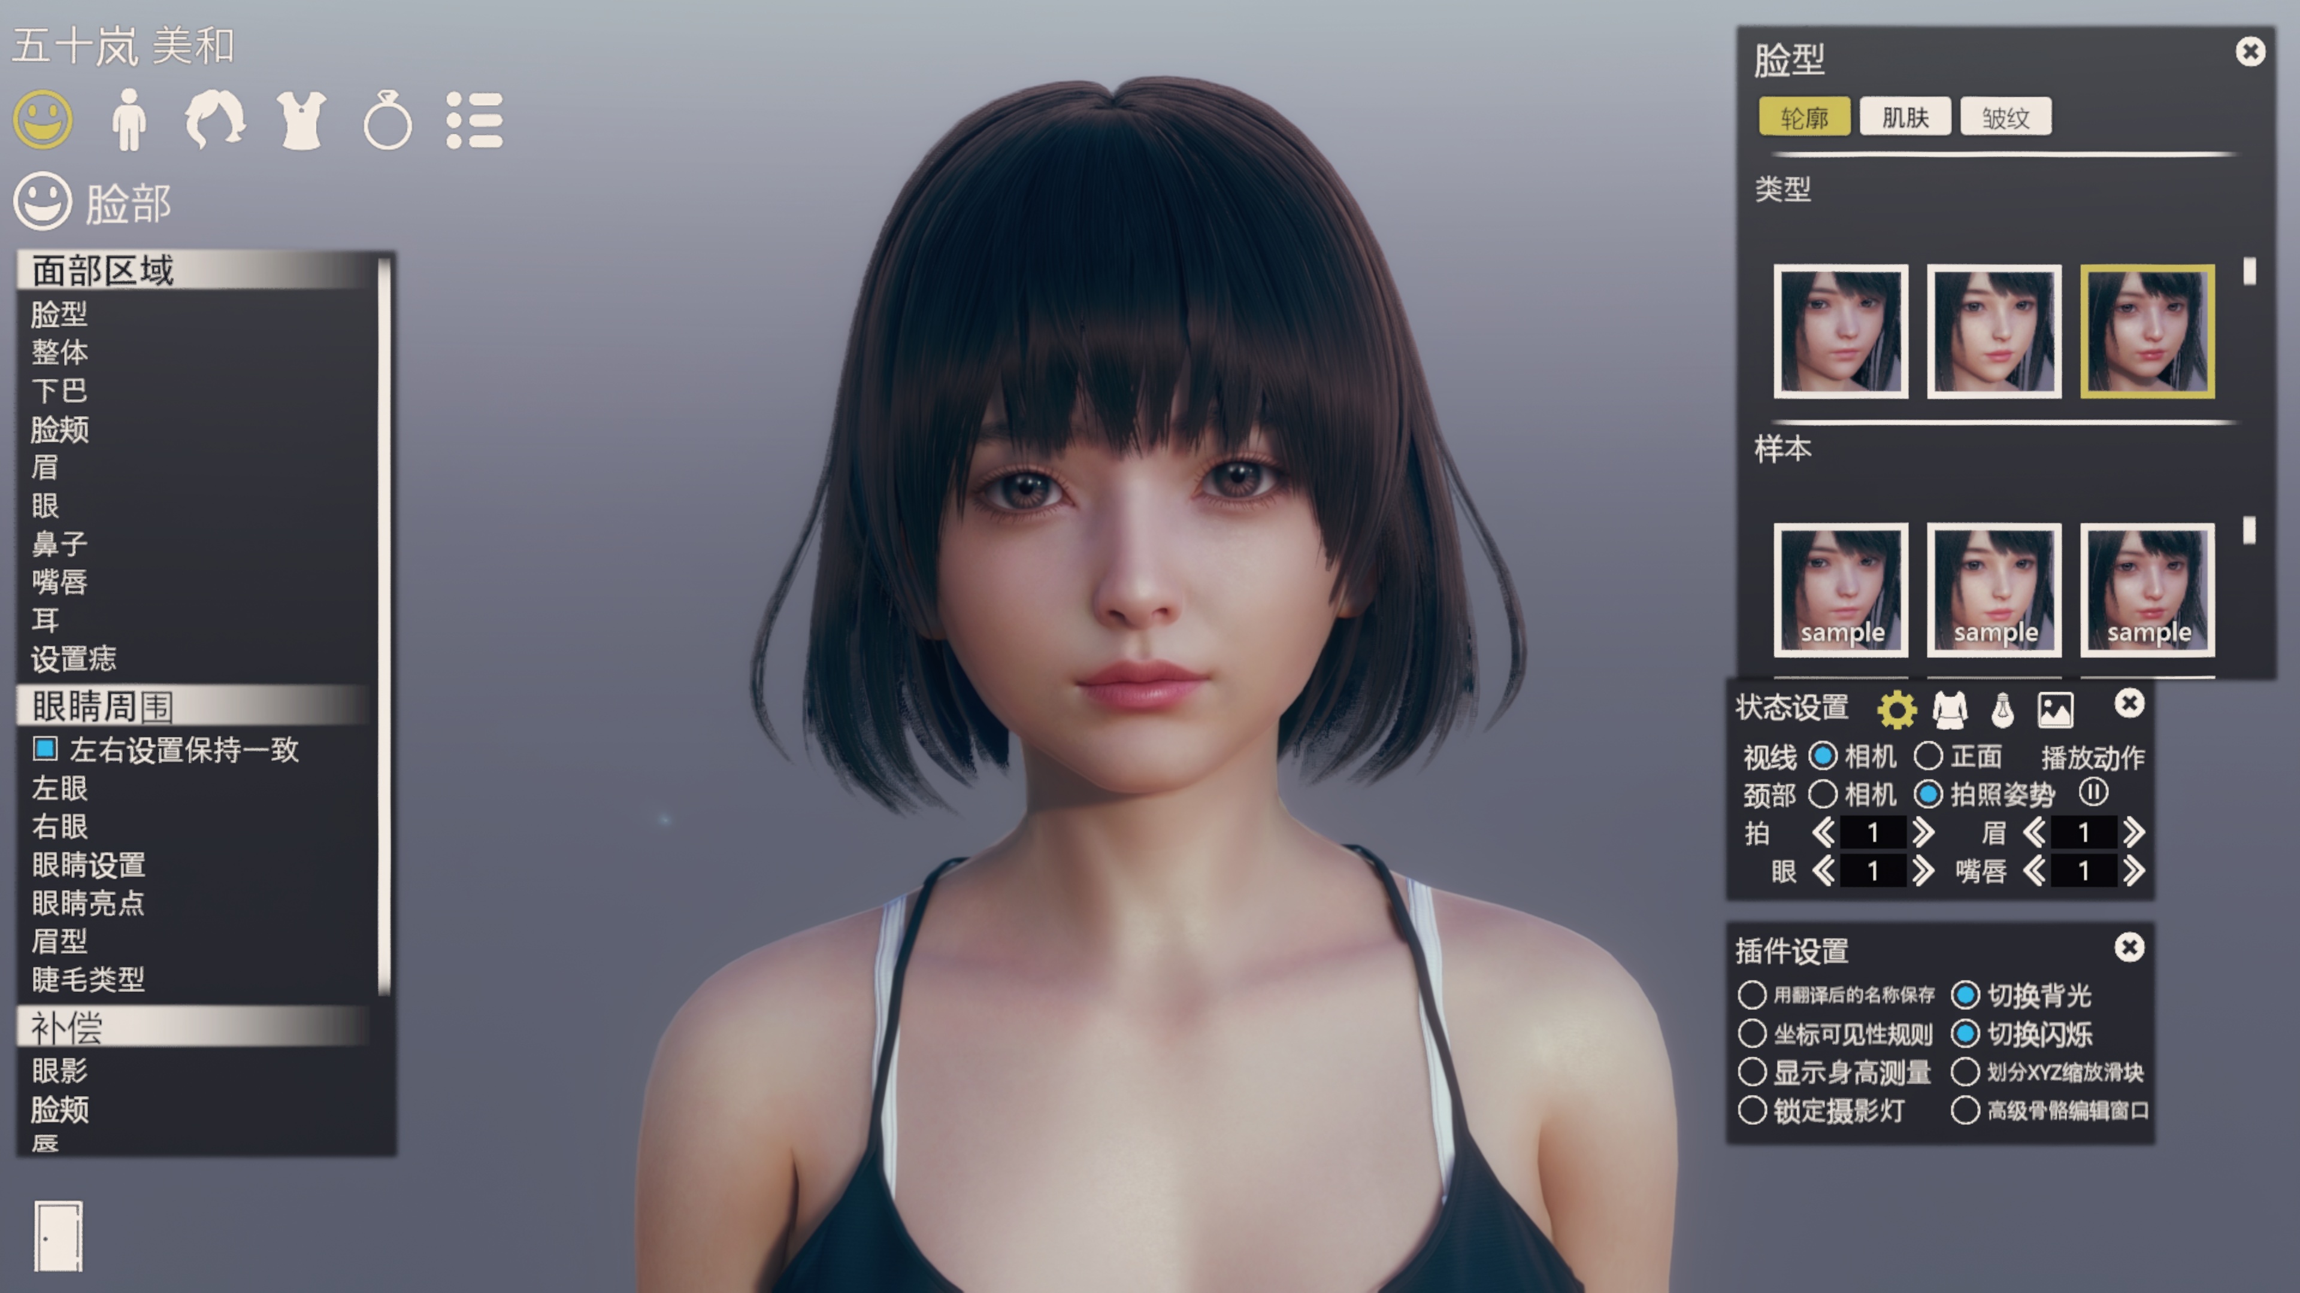This screenshot has height=1293, width=2300.
Task: Increase 嘴唇 value with right arrow
Action: tap(2134, 871)
